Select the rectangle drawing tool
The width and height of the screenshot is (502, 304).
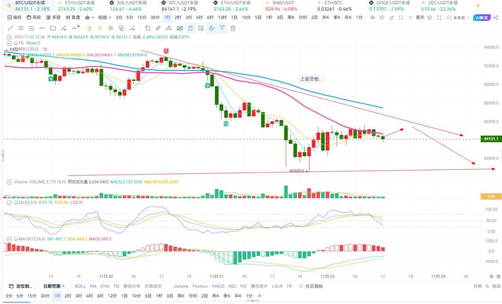[x=53, y=28]
